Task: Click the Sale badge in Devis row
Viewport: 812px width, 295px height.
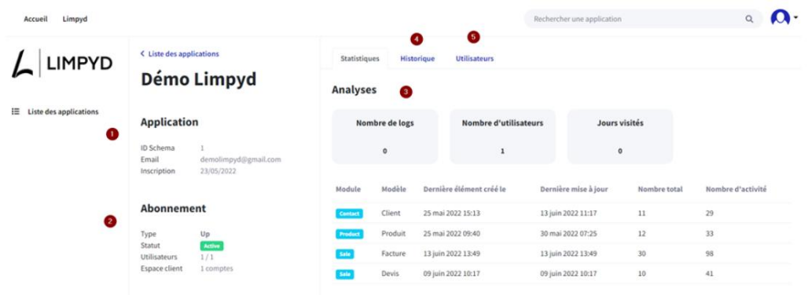Action: (345, 275)
